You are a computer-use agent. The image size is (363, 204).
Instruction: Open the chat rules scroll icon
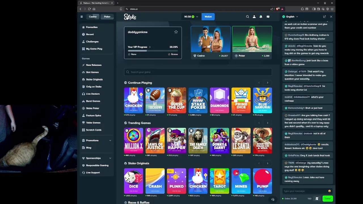pos(317,199)
